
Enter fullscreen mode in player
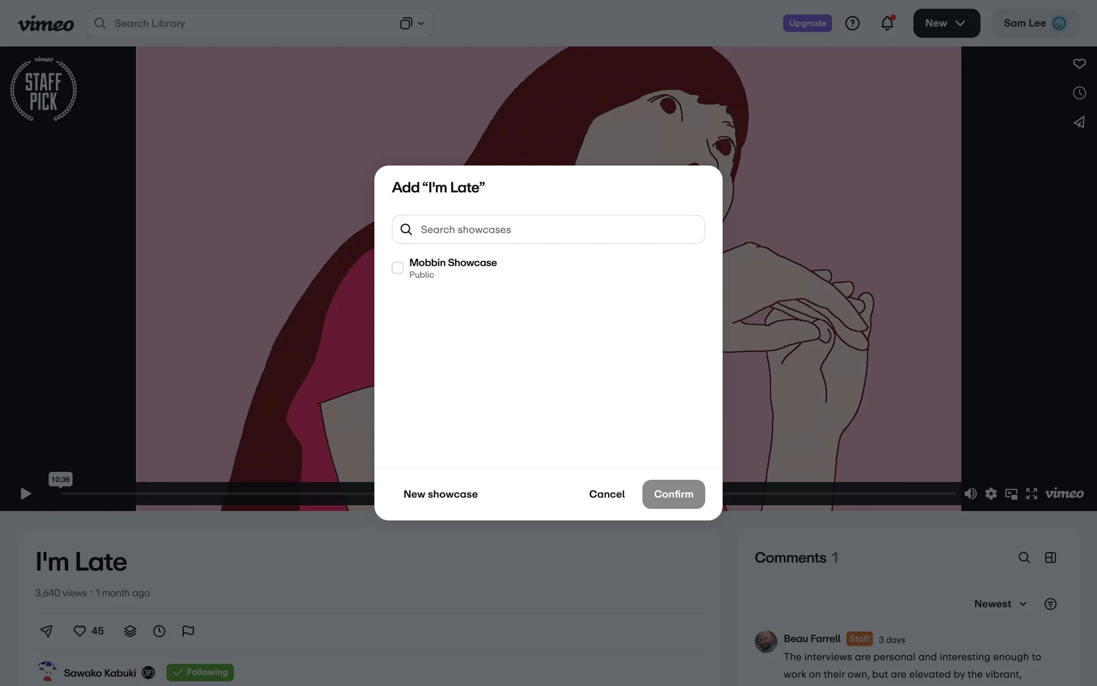[x=1031, y=494]
